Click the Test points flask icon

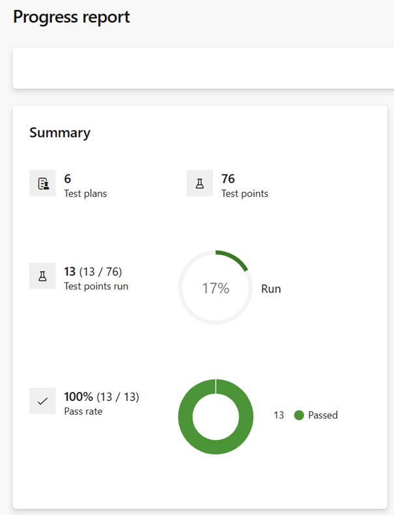(199, 184)
